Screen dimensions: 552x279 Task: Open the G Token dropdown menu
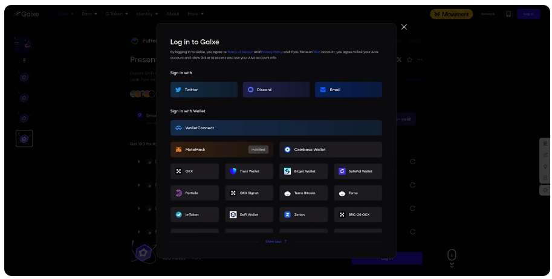[x=117, y=14]
